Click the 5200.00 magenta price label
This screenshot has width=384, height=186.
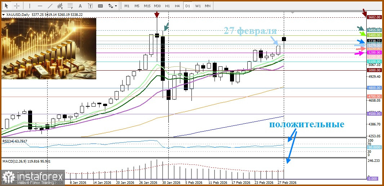[374, 53]
